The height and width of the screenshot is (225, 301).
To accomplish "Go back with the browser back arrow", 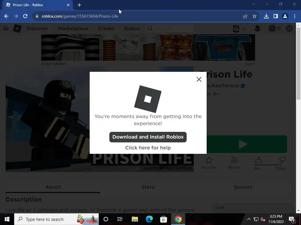I will coord(6,16).
